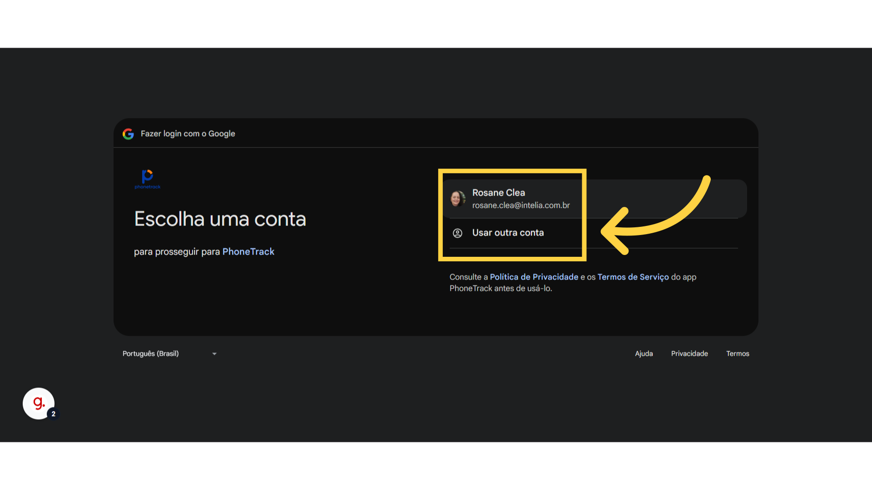This screenshot has height=490, width=872.
Task: Expand the Português (Brasil) language dropdown
Action: [169, 353]
